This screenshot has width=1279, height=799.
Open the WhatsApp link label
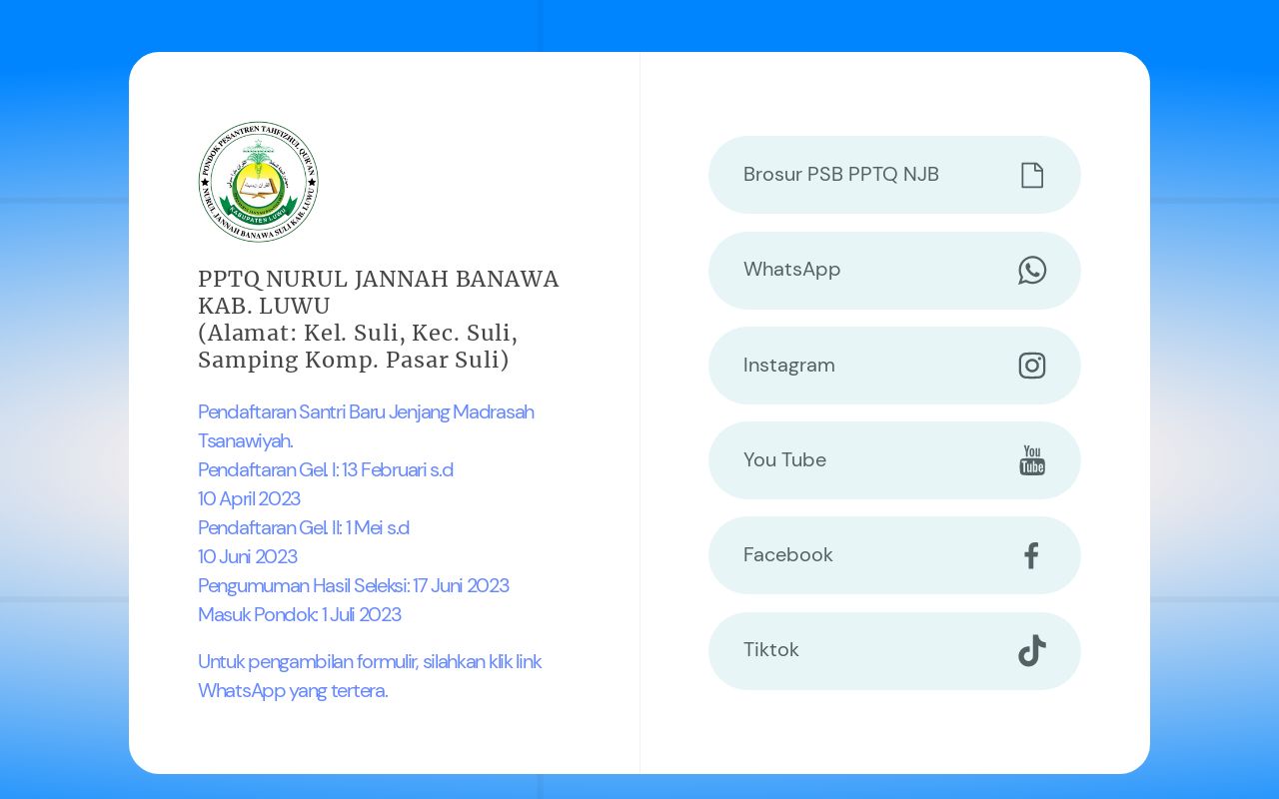[791, 270]
